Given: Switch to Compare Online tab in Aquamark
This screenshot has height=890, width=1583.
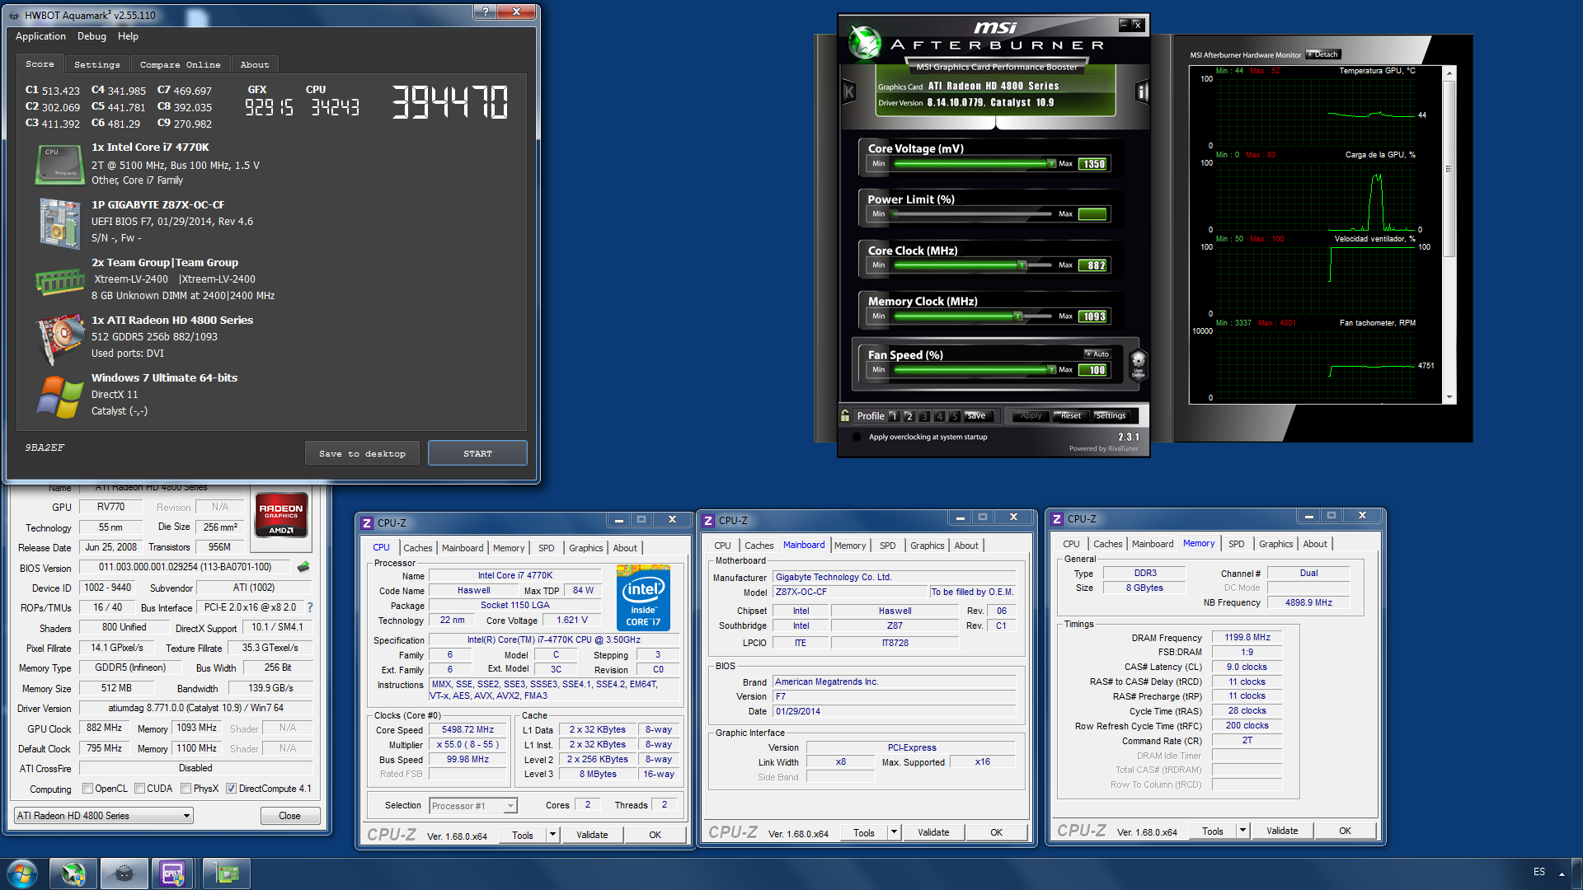Looking at the screenshot, I should click(x=180, y=64).
